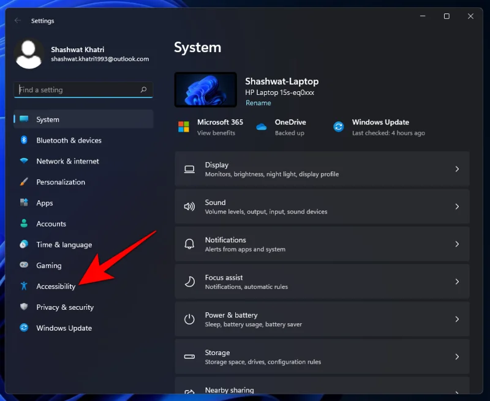Expand Power & battery options
The height and width of the screenshot is (401, 490).
(457, 319)
